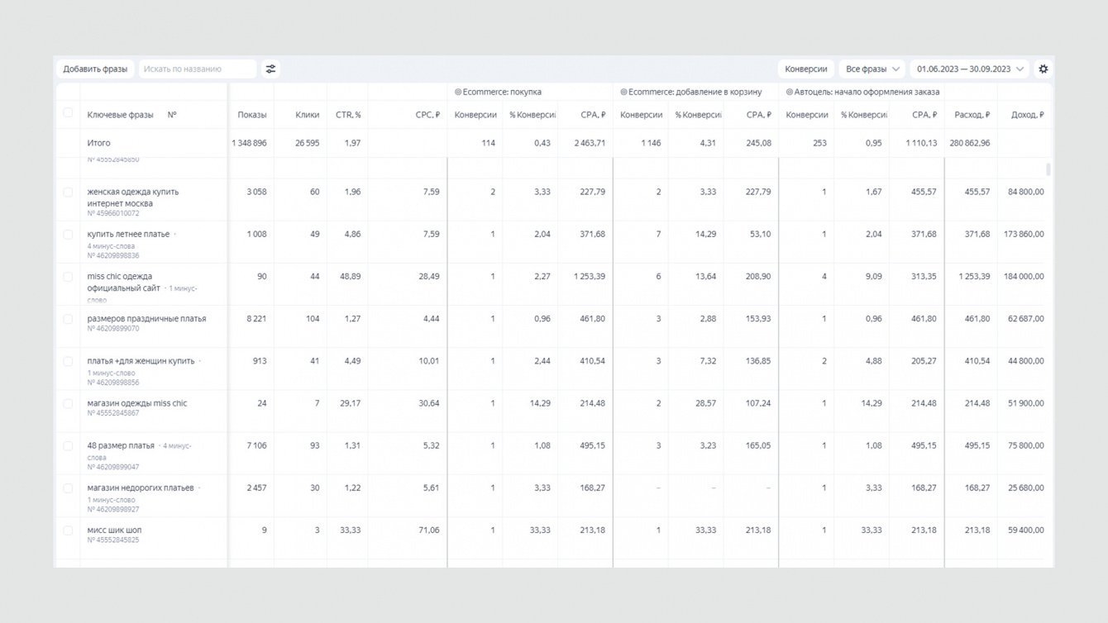
Task: Expand the 'Все фразы' dropdown
Action: point(872,69)
